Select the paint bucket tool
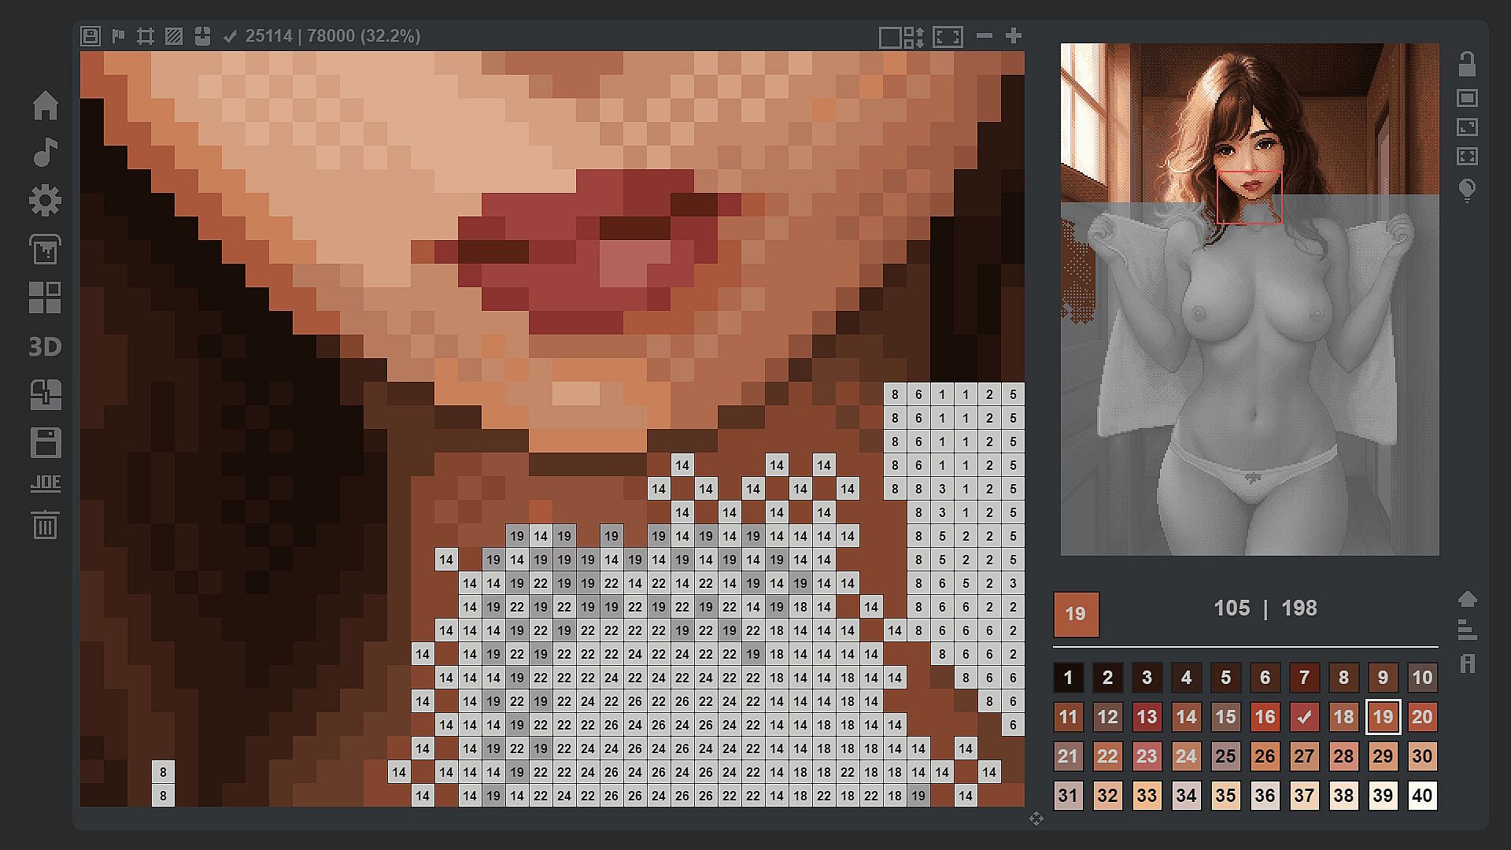The image size is (1511, 850). (45, 249)
